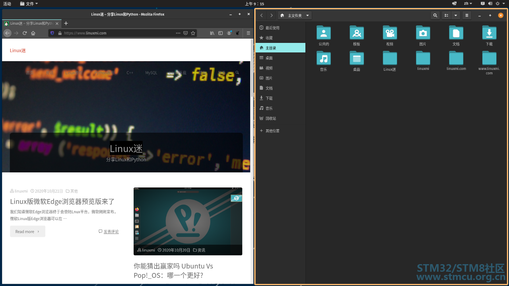Select the www.linuxmi.com folder
This screenshot has width=509, height=286.
point(489,62)
